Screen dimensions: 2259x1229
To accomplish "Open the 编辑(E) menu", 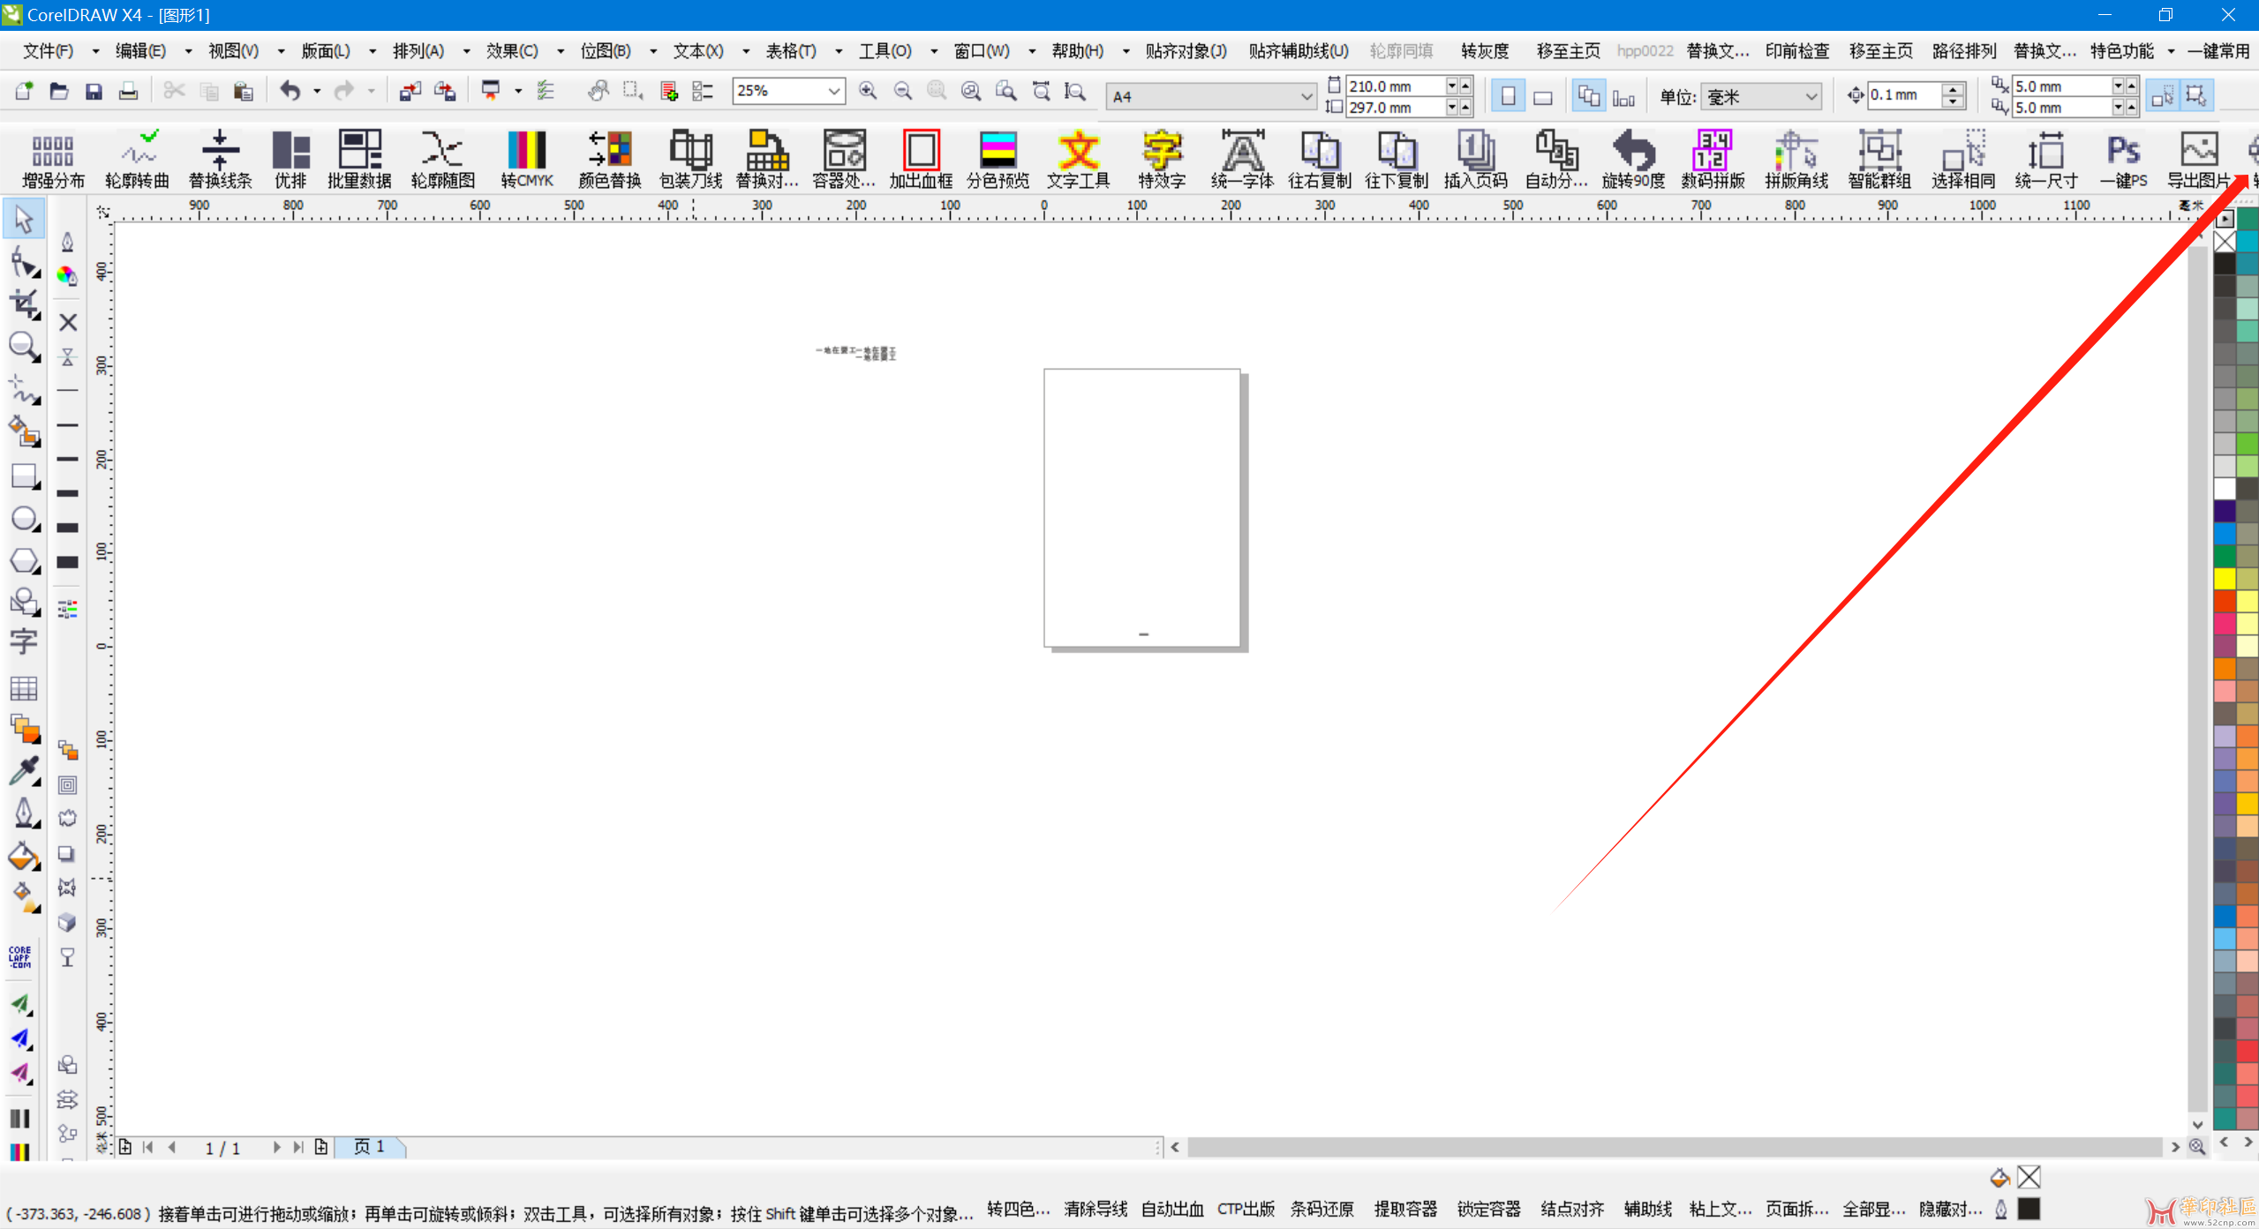I will click(x=140, y=51).
